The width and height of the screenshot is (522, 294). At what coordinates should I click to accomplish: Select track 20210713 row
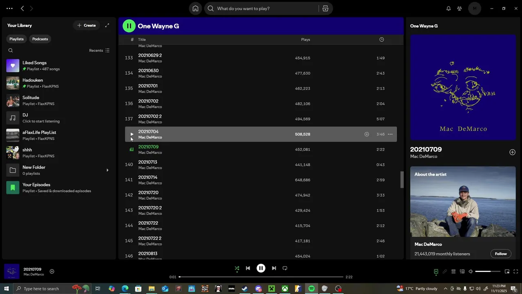pos(261,165)
